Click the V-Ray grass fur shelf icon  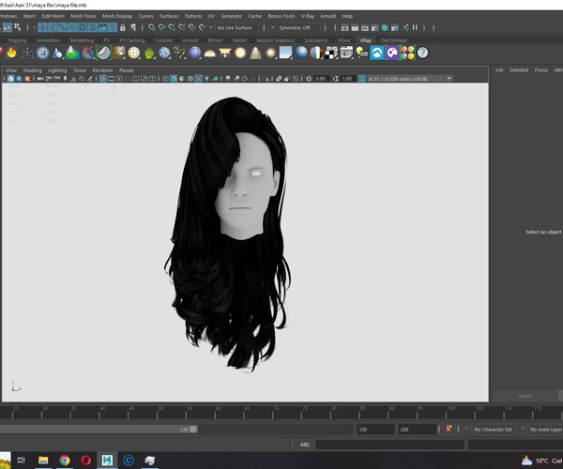coord(149,53)
